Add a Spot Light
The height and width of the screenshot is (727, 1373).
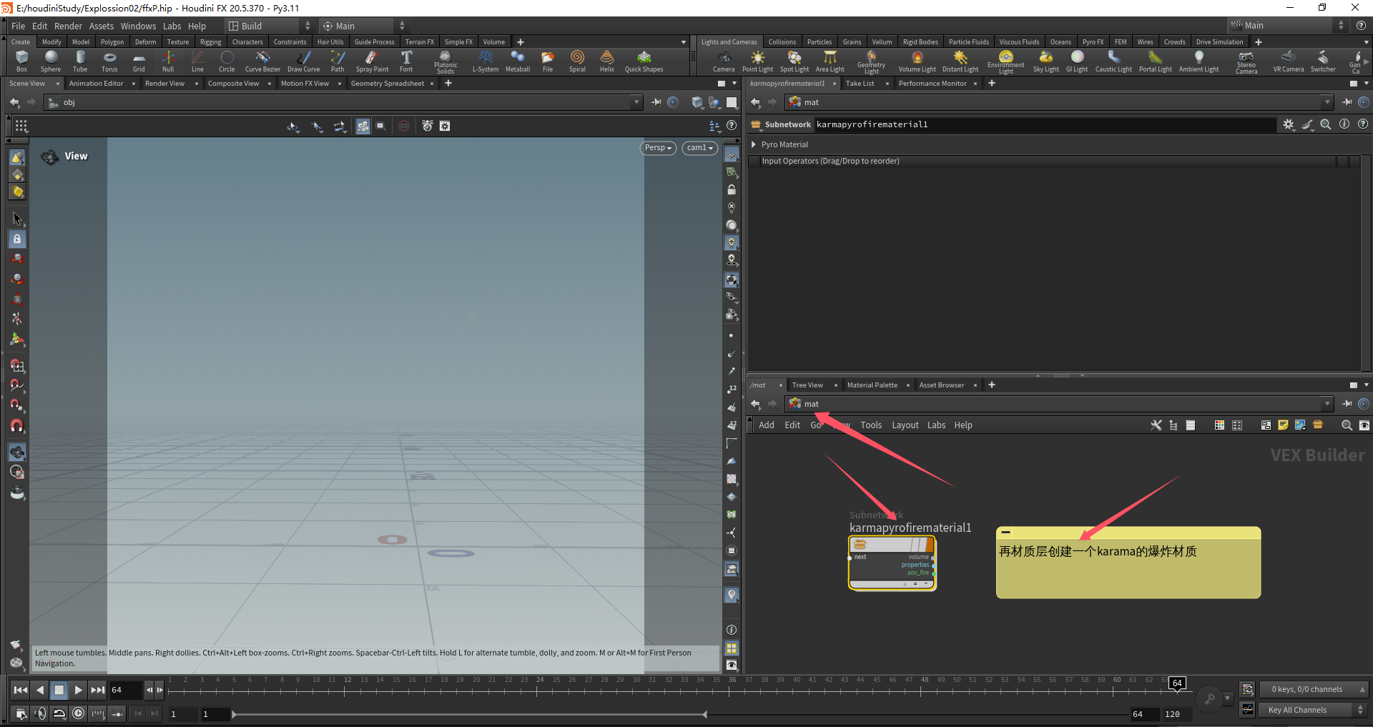(x=794, y=61)
